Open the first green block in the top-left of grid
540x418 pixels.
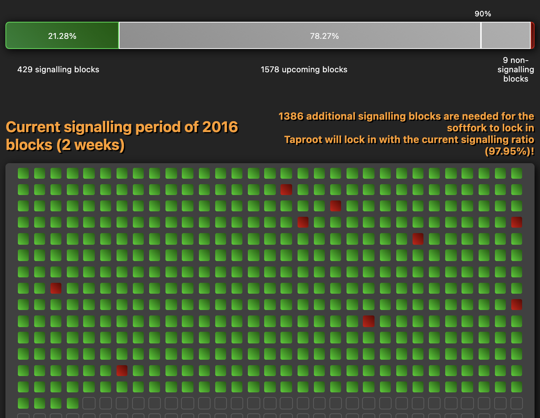coord(23,173)
